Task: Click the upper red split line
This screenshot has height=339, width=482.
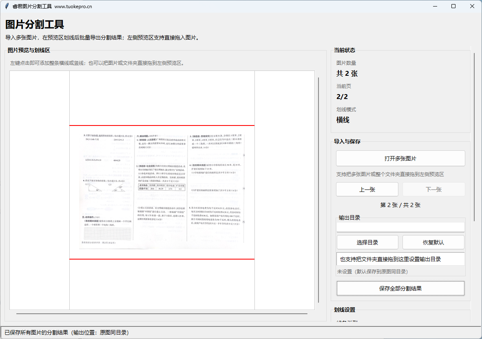Action: [x=161, y=125]
